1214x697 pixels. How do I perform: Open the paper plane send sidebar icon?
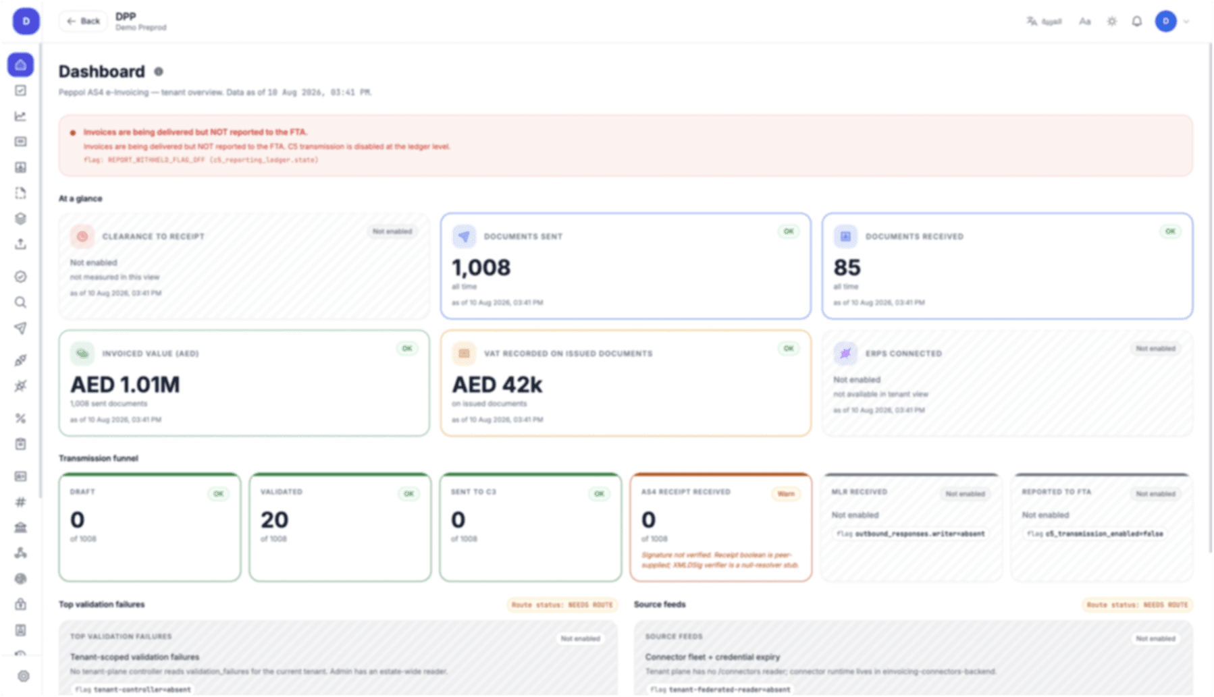click(21, 328)
